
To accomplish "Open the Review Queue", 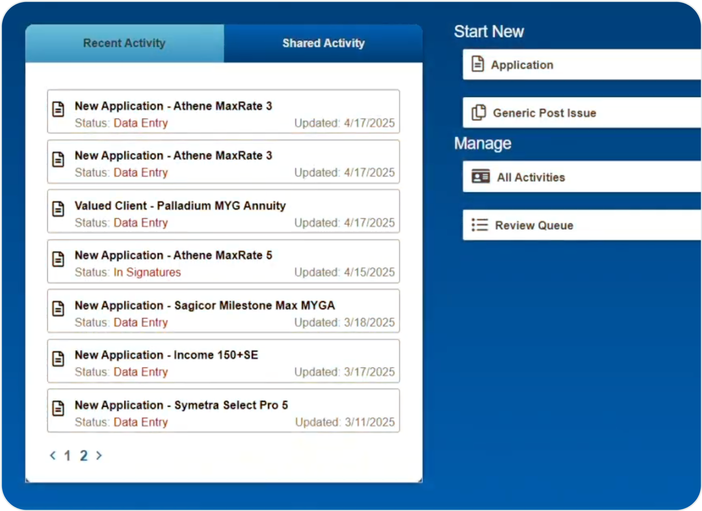I will (x=582, y=225).
